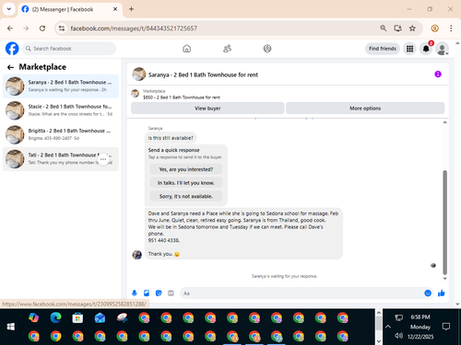The height and width of the screenshot is (345, 461).
Task: Open conversation information purple icon
Action: click(x=438, y=75)
